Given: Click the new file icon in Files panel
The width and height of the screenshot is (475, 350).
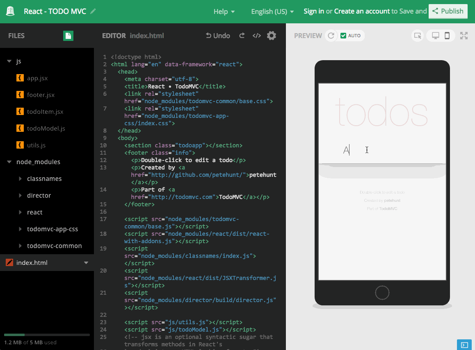Looking at the screenshot, I should click(x=68, y=36).
